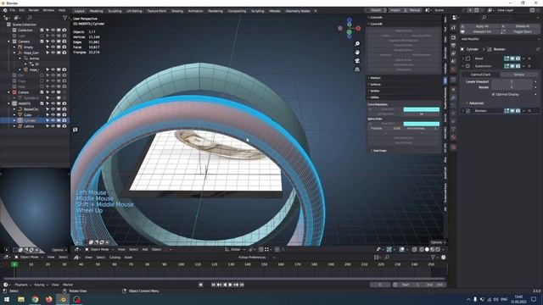
Task: Switch to the Shading workspace tab
Action: pos(177,11)
